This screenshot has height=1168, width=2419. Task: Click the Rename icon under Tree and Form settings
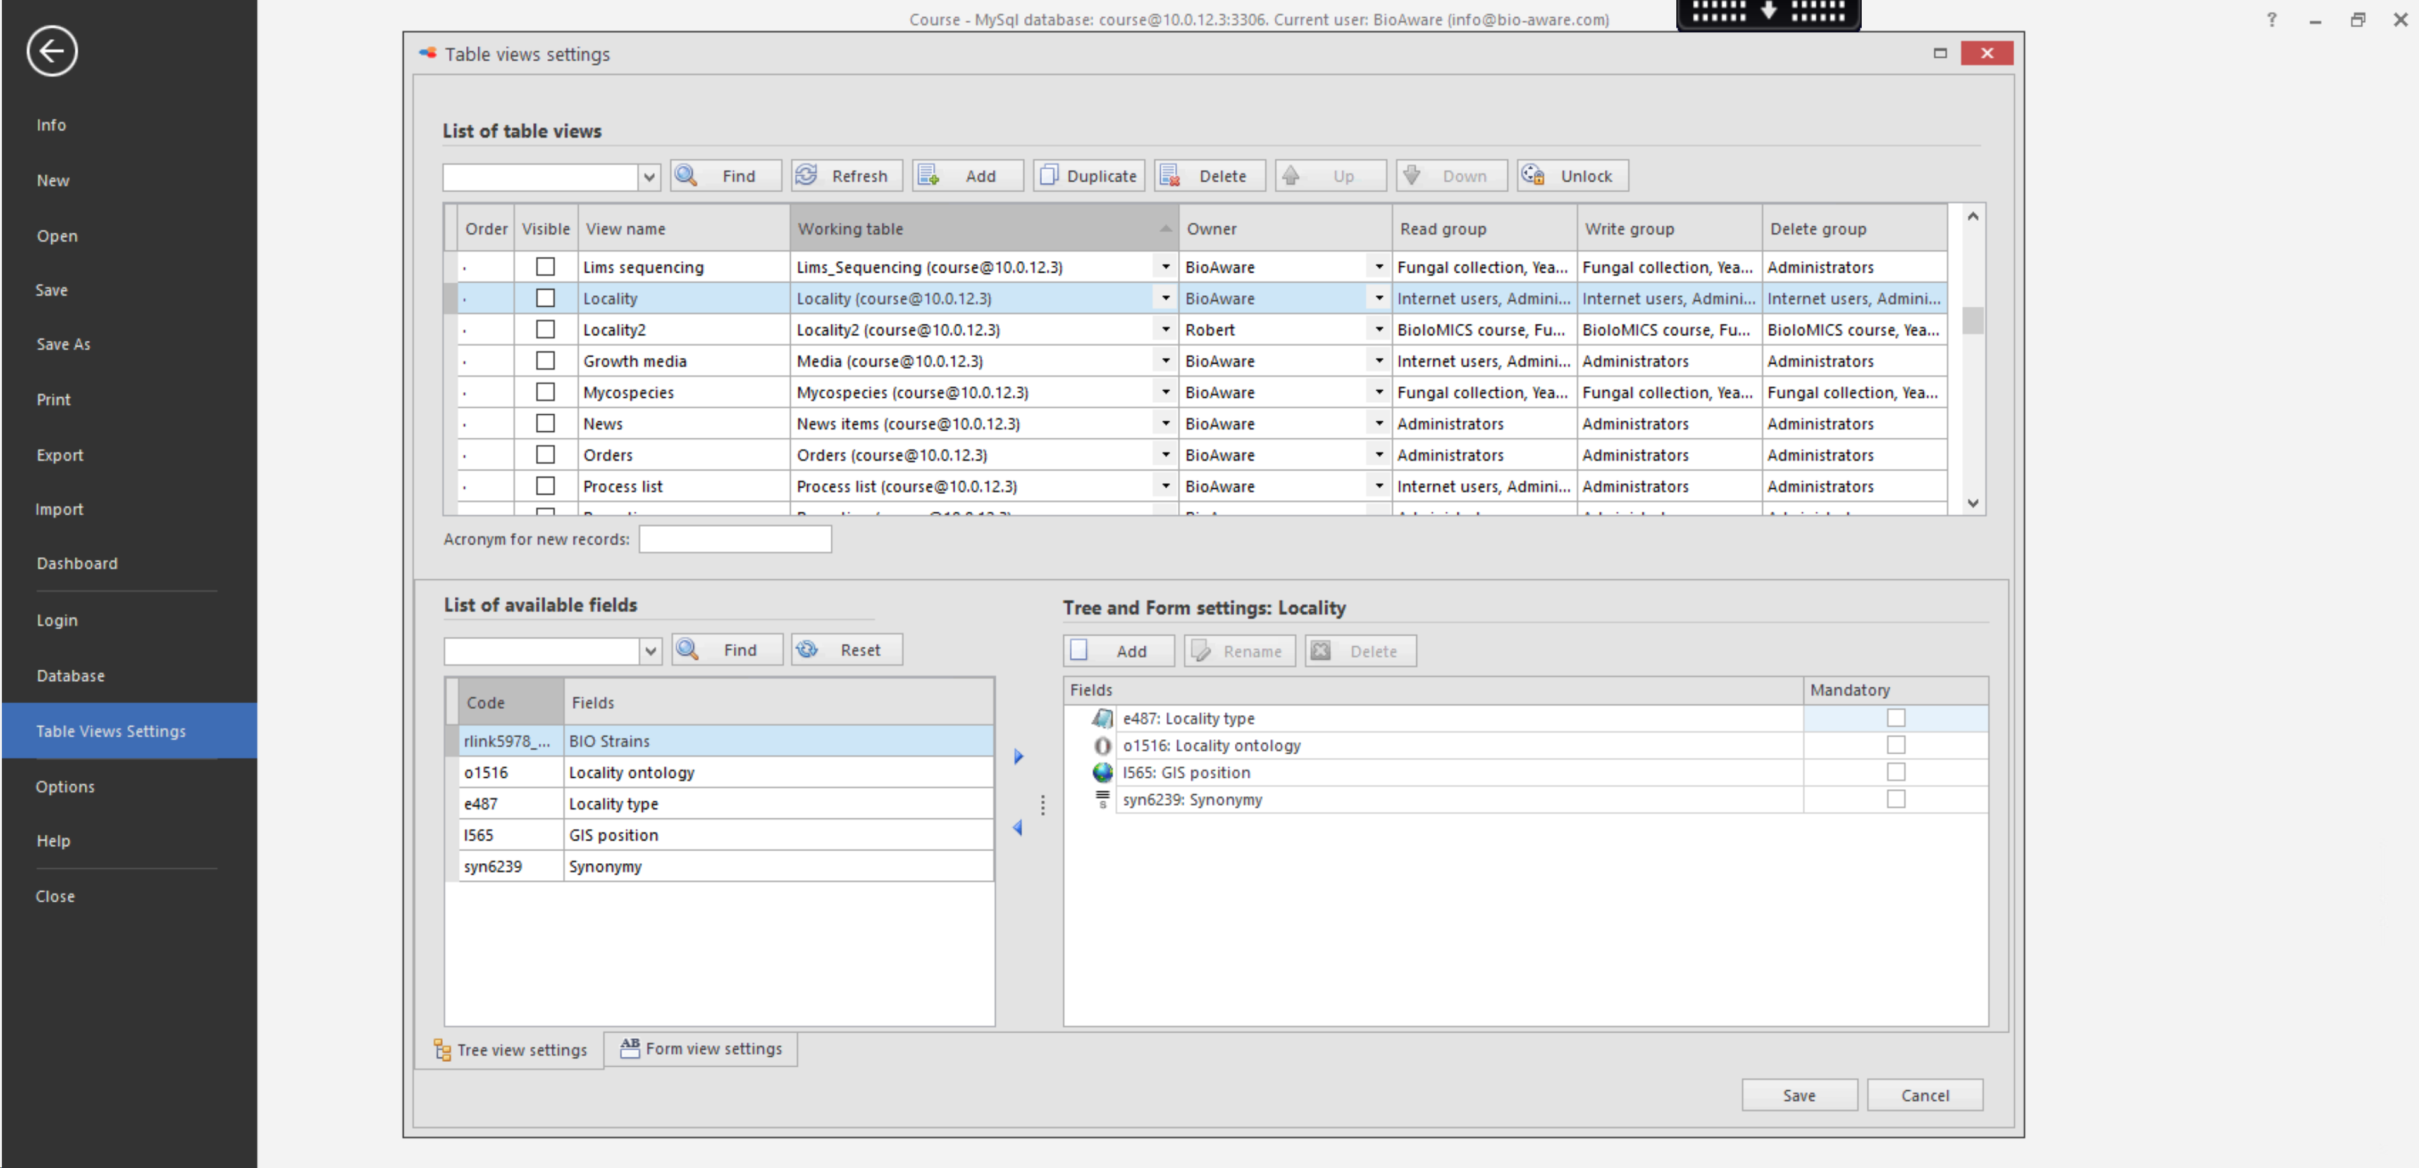coord(1200,651)
